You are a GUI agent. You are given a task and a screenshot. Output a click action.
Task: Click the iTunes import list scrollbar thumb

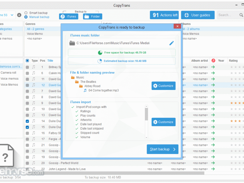146,114
